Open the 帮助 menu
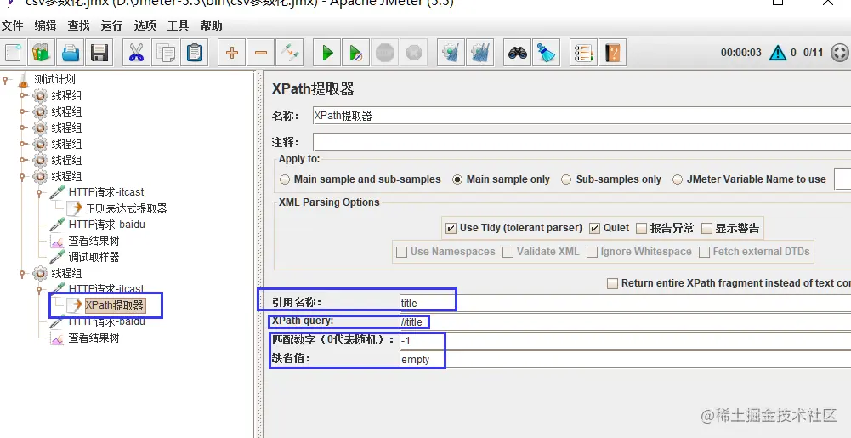 pos(211,26)
